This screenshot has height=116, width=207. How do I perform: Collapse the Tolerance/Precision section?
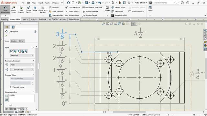(33, 61)
